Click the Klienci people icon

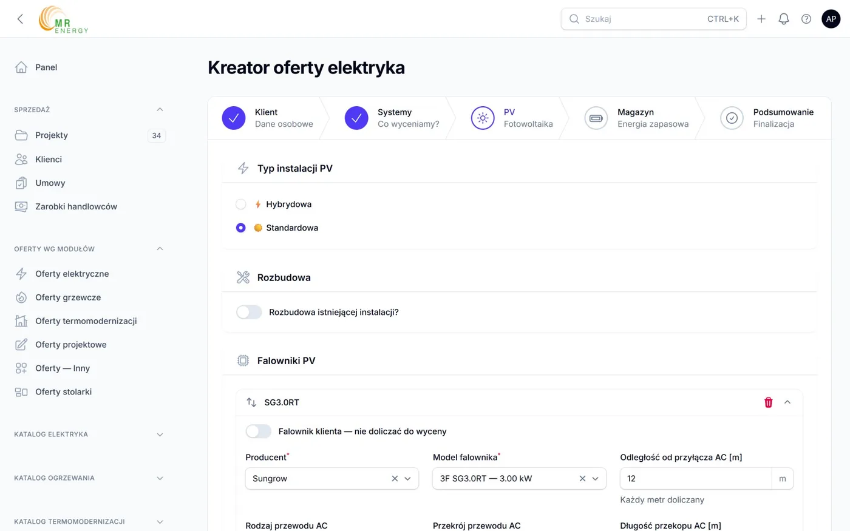click(x=21, y=159)
